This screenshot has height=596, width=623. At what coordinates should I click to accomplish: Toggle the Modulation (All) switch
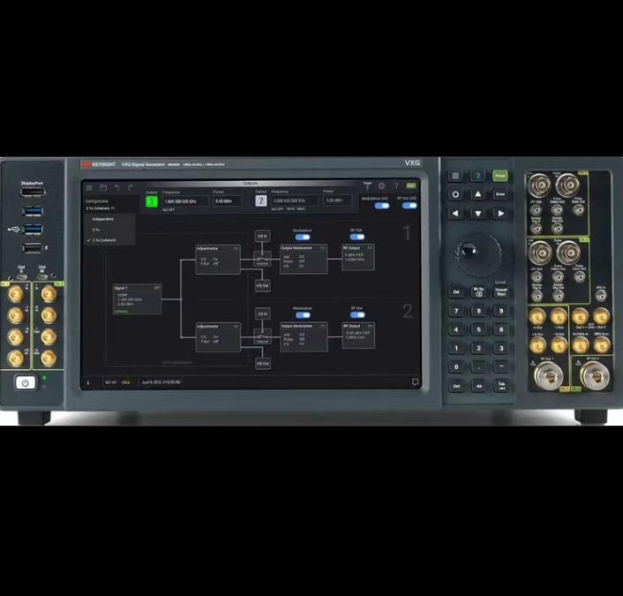[382, 206]
